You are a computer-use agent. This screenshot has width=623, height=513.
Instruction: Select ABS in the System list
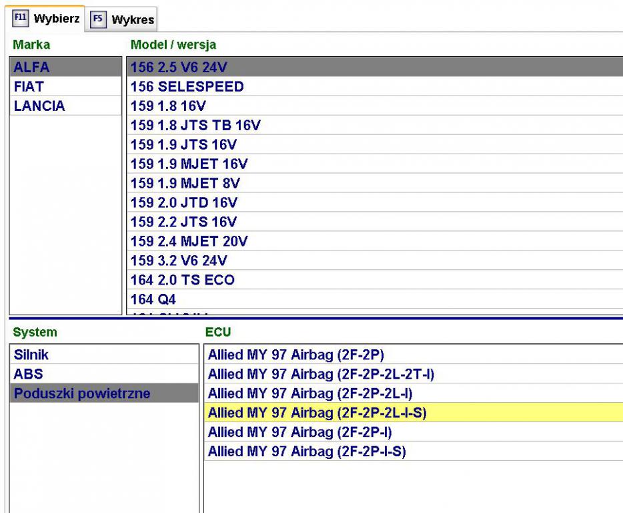click(x=104, y=374)
